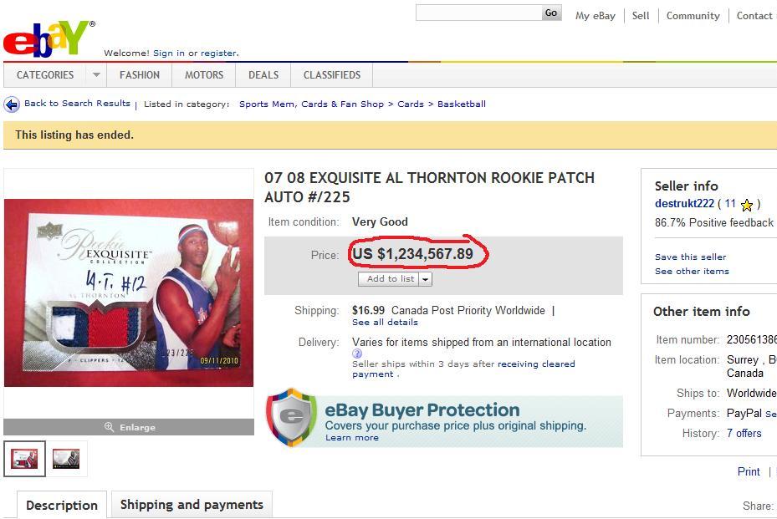
Task: Click the seller's yellow feedback star
Action: coord(747,205)
